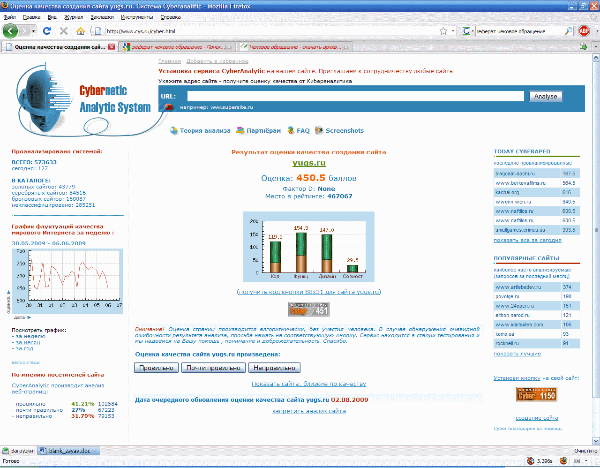Open Показать сайты, близкие по качеству link
This screenshot has height=468, width=600.
pos(309,384)
